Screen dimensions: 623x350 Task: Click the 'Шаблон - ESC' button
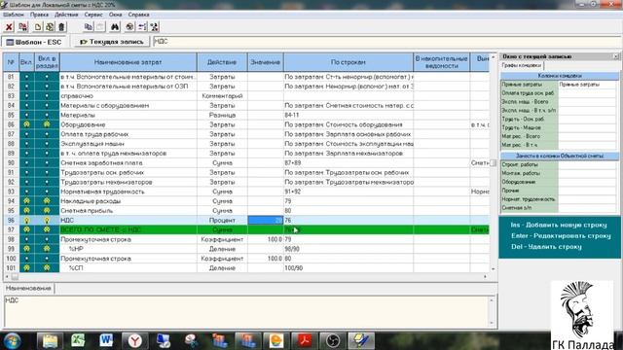pyautogui.click(x=34, y=42)
